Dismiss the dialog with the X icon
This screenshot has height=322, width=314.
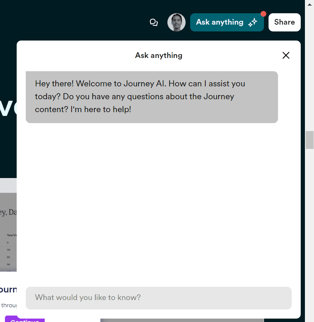point(286,55)
